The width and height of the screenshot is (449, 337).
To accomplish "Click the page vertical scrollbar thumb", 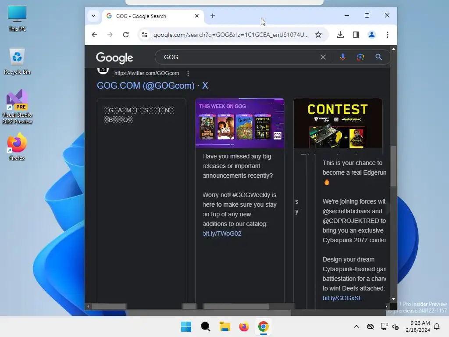I will pos(393,166).
